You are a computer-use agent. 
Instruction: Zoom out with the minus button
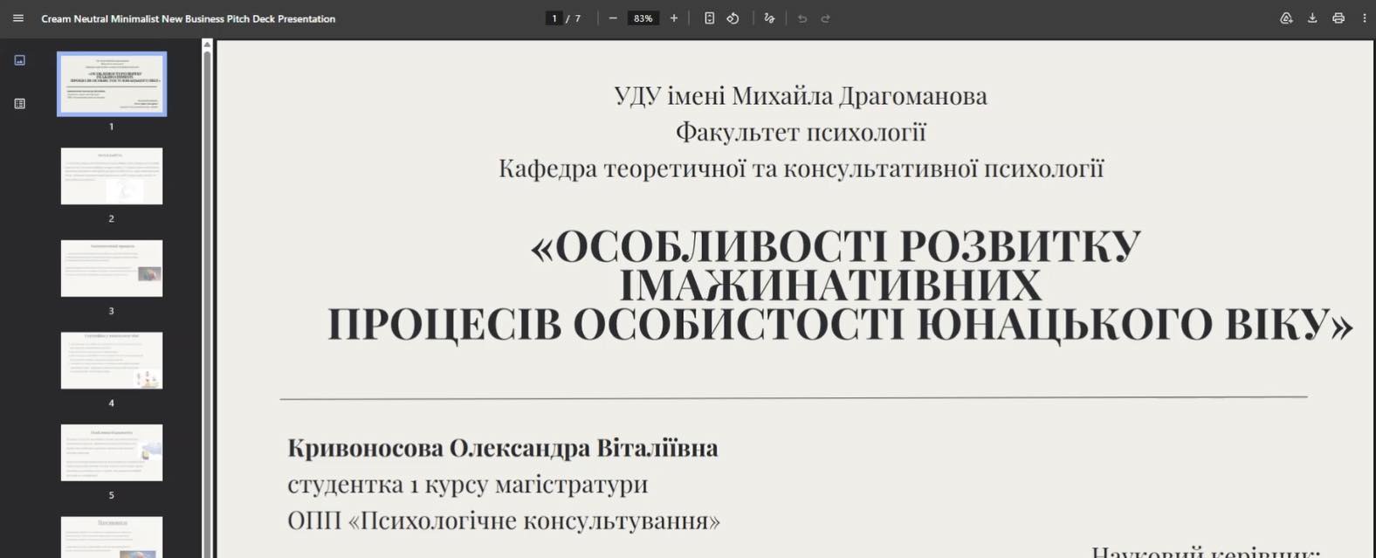(613, 18)
